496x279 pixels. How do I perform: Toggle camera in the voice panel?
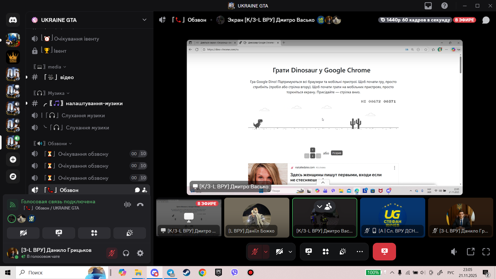23,233
